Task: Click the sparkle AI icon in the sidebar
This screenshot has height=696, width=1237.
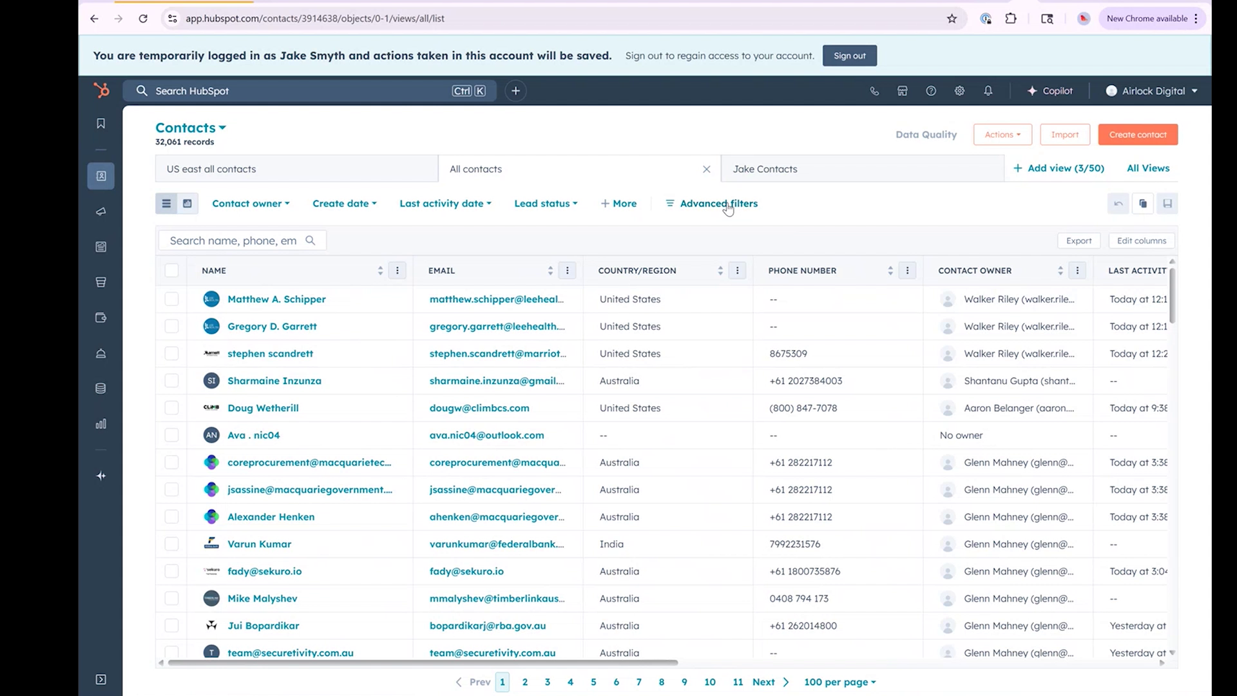Action: point(101,476)
